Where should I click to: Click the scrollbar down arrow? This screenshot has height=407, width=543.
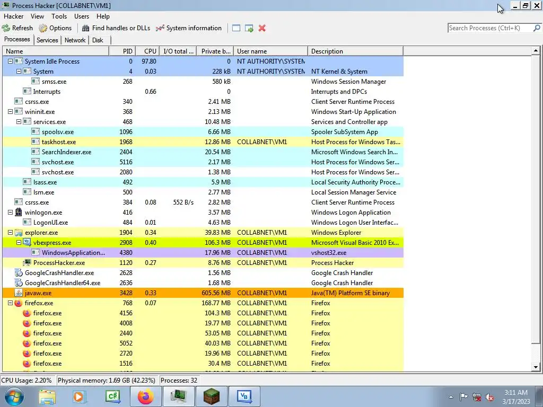536,367
